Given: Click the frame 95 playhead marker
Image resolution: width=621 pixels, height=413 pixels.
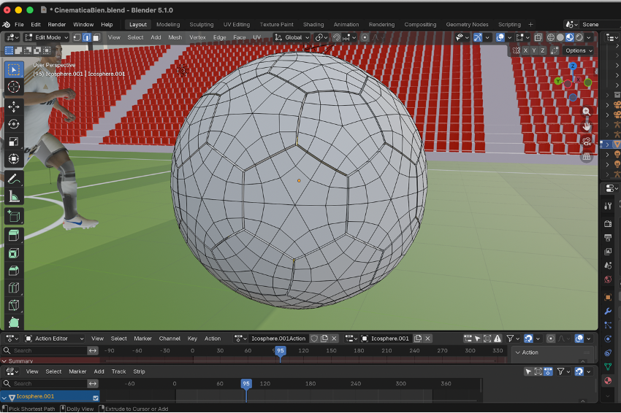Looking at the screenshot, I should point(280,351).
